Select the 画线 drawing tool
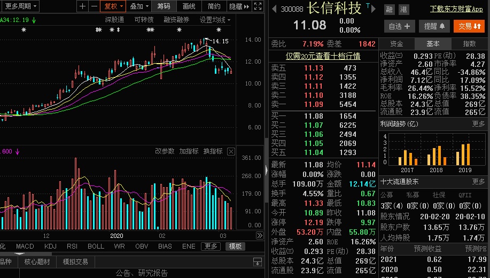490x278 pixels. click(189, 6)
